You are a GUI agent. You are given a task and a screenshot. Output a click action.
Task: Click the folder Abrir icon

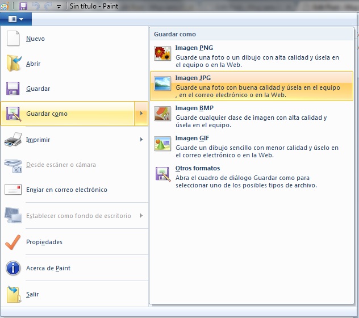pos(14,64)
